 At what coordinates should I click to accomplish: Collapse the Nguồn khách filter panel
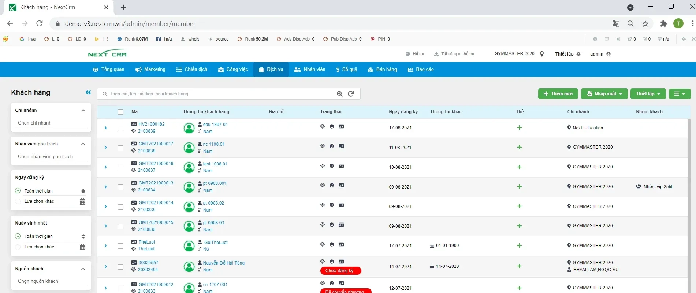click(83, 269)
